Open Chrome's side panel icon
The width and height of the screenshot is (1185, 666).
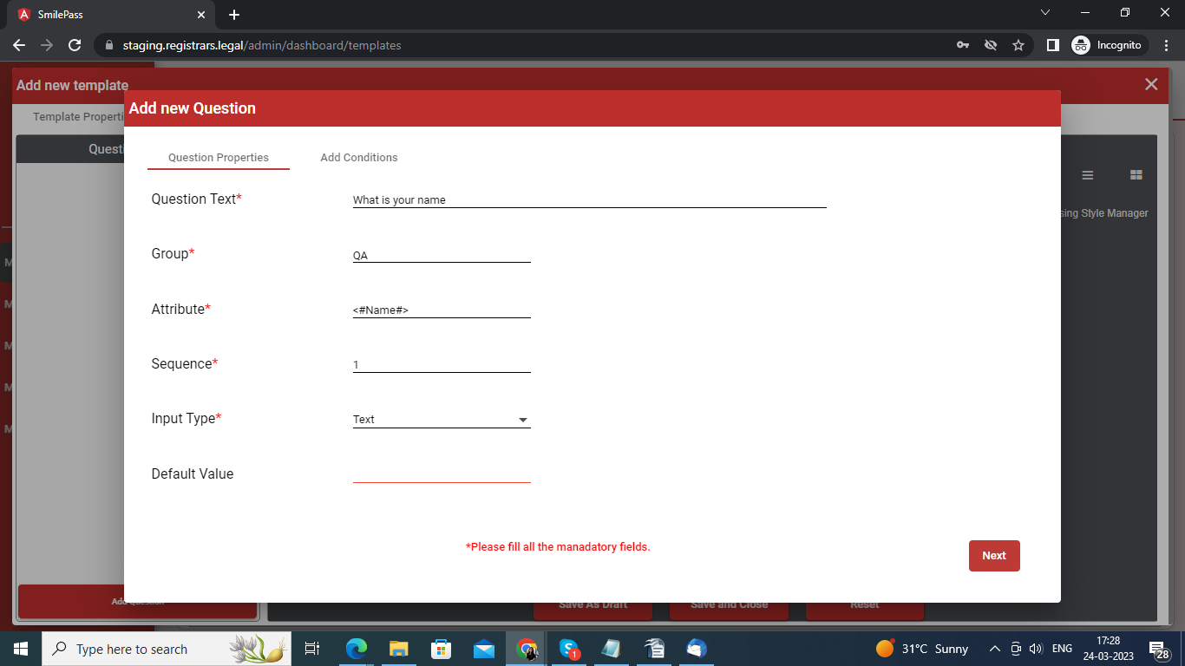click(1052, 45)
